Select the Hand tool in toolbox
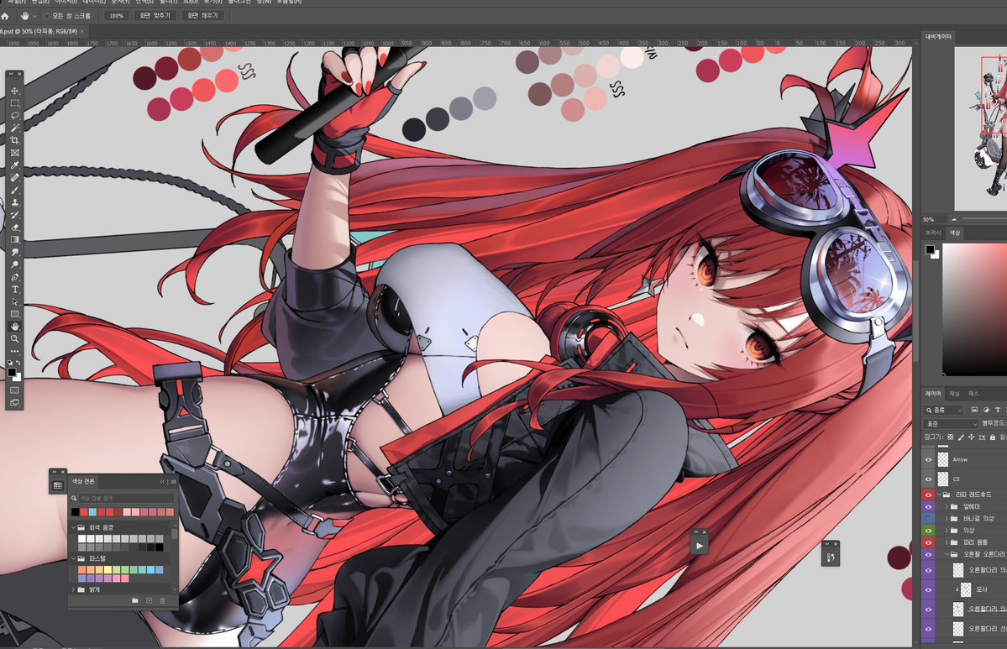This screenshot has width=1007, height=649. [x=15, y=327]
